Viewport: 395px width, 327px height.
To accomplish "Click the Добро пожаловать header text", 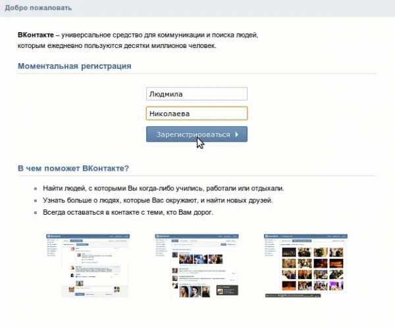I will pos(38,8).
